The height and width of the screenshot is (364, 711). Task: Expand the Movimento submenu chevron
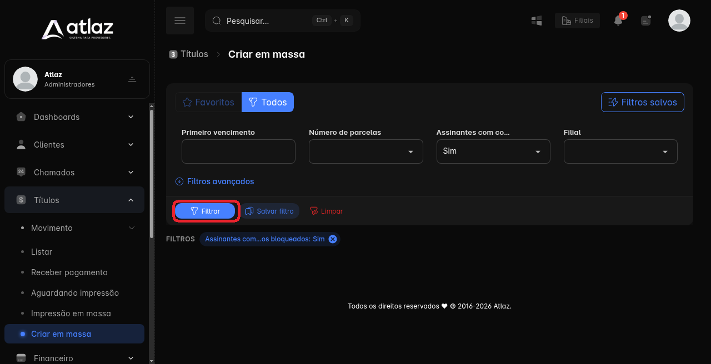[132, 228]
